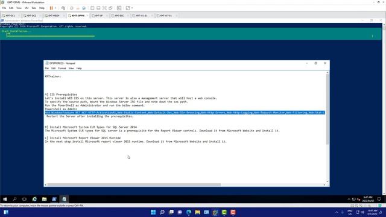Click the Notepad horizontal scrollbar thumb
The image size is (386, 217).
(x=134, y=185)
